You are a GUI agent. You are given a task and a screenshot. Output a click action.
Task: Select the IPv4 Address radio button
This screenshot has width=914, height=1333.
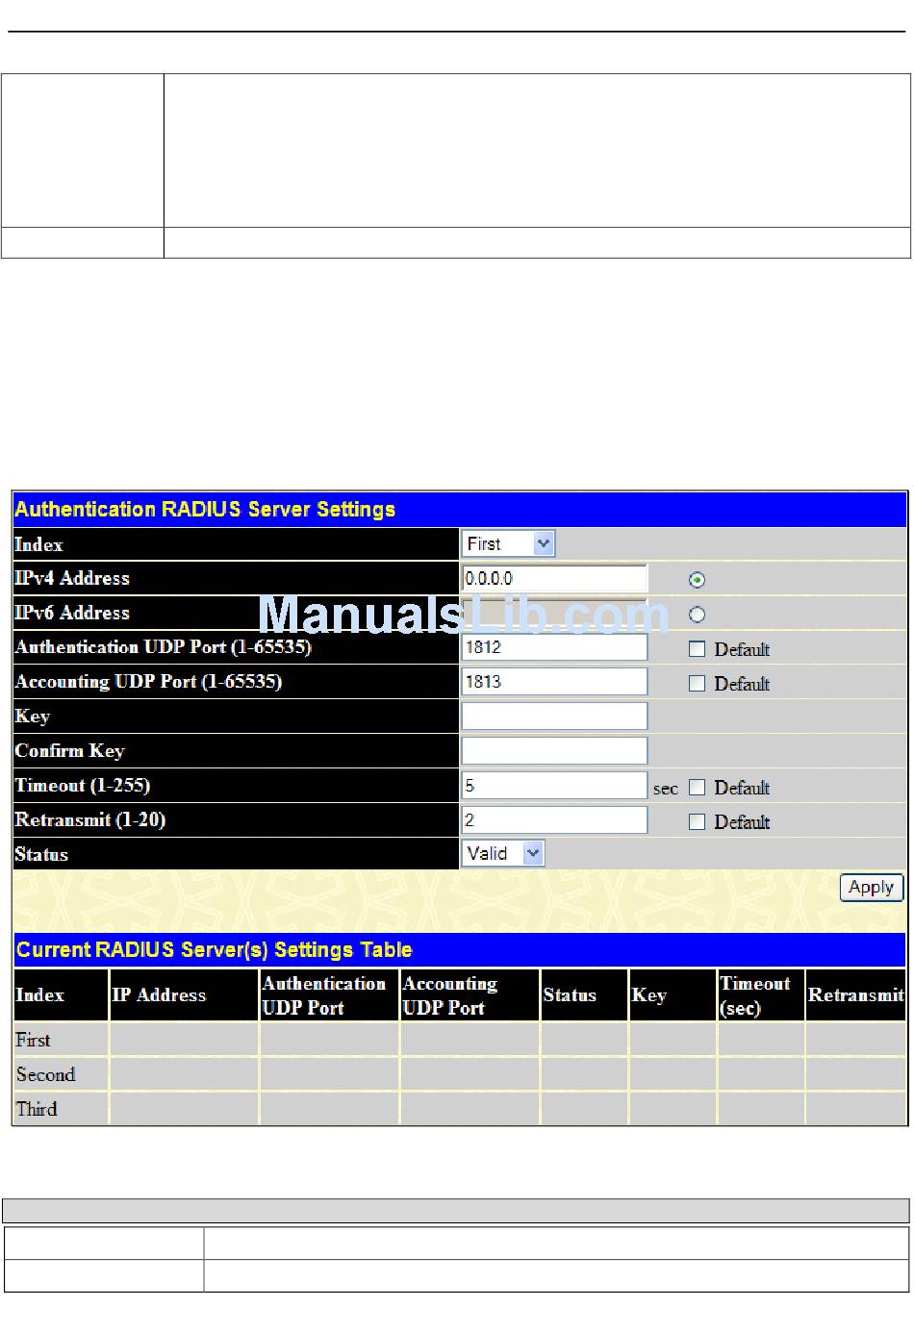click(697, 580)
